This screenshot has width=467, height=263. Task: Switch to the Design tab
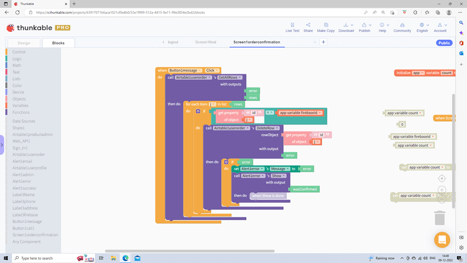click(24, 42)
